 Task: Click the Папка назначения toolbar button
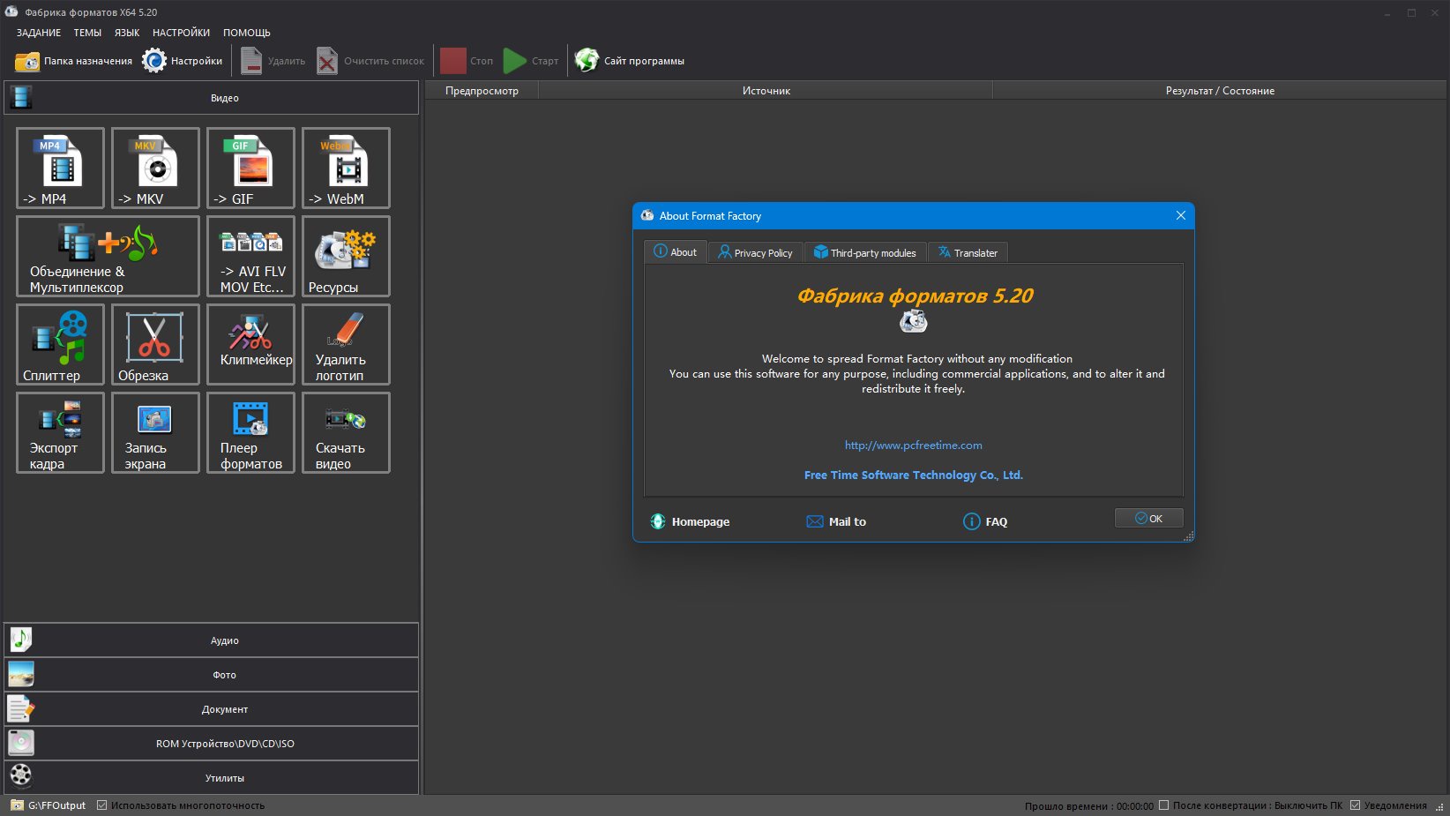click(x=74, y=61)
